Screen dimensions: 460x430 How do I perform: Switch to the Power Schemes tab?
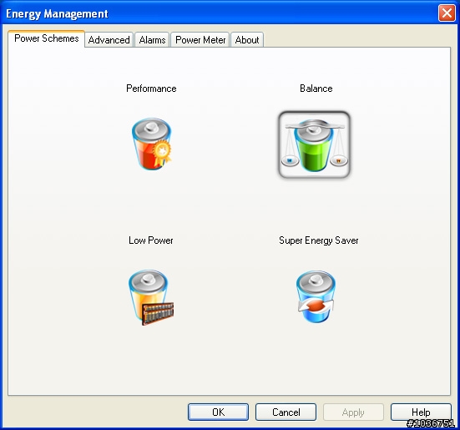pos(47,38)
